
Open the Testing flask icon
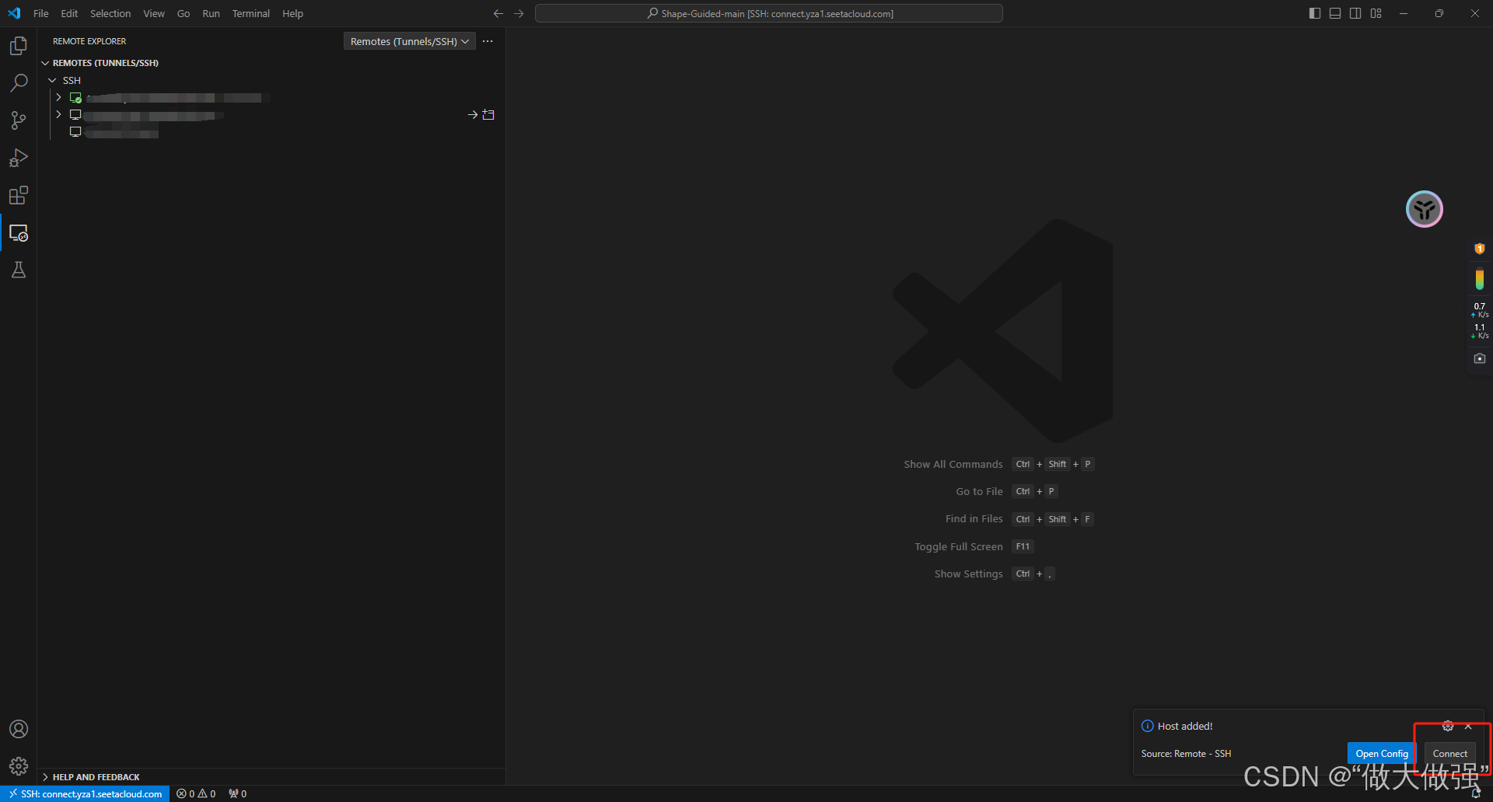pyautogui.click(x=19, y=270)
